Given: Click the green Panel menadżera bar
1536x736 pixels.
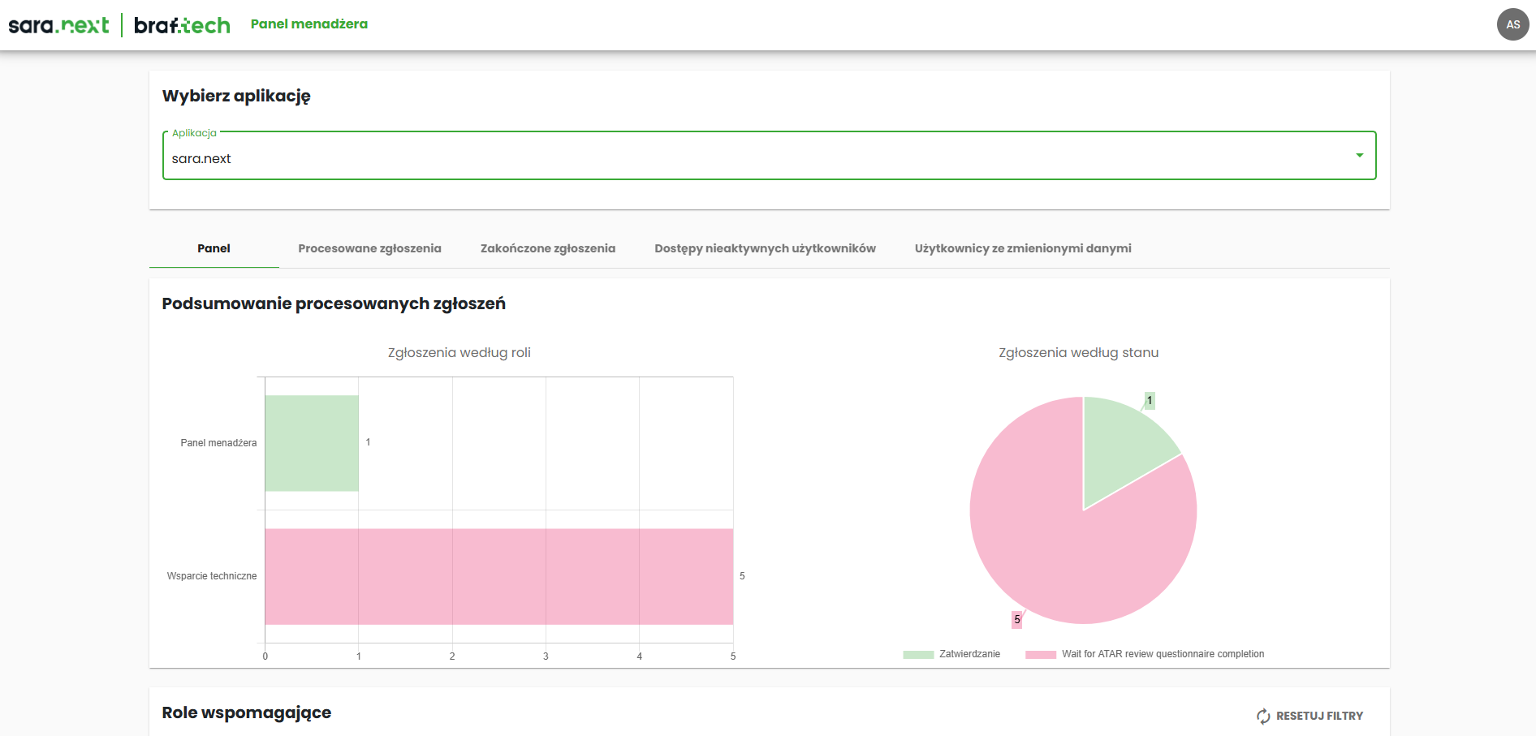Looking at the screenshot, I should [312, 443].
